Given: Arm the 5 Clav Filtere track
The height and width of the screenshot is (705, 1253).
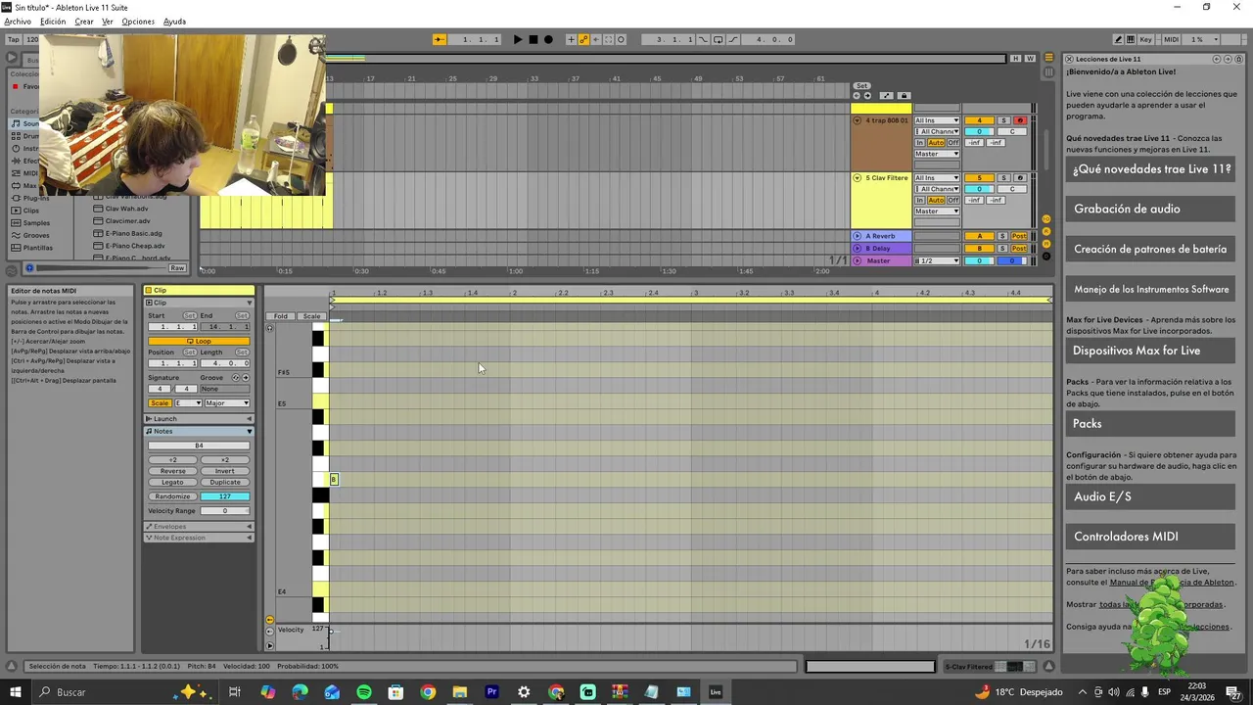Looking at the screenshot, I should [1020, 178].
